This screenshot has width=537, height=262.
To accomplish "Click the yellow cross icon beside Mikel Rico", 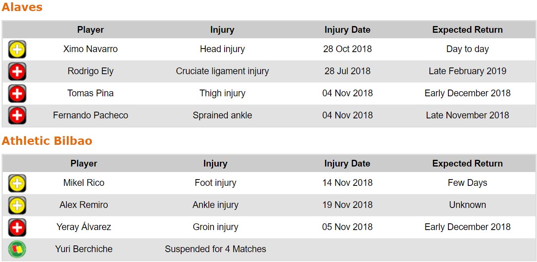I will click(17, 183).
